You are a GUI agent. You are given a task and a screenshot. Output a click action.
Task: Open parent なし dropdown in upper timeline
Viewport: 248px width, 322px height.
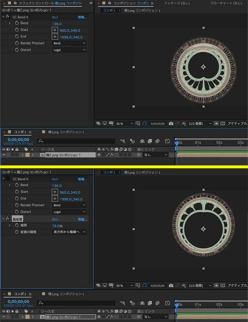pos(156,155)
